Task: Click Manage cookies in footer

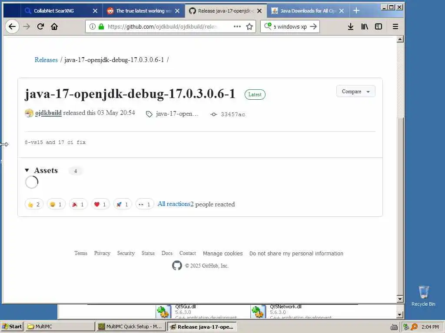Action: (x=222, y=253)
